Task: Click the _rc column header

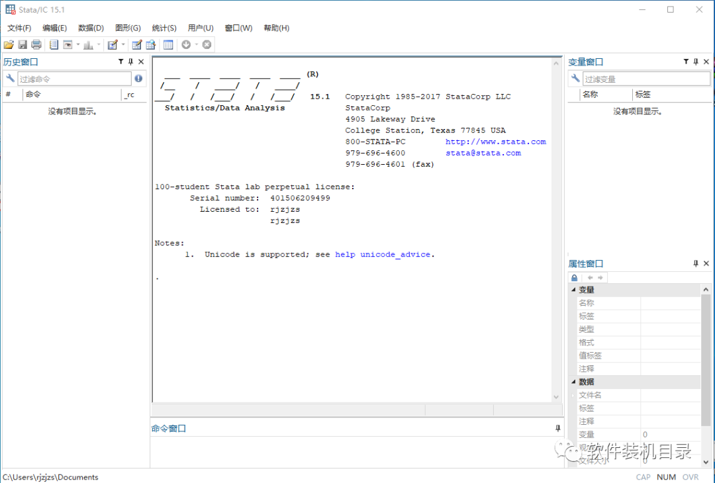Action: click(134, 95)
